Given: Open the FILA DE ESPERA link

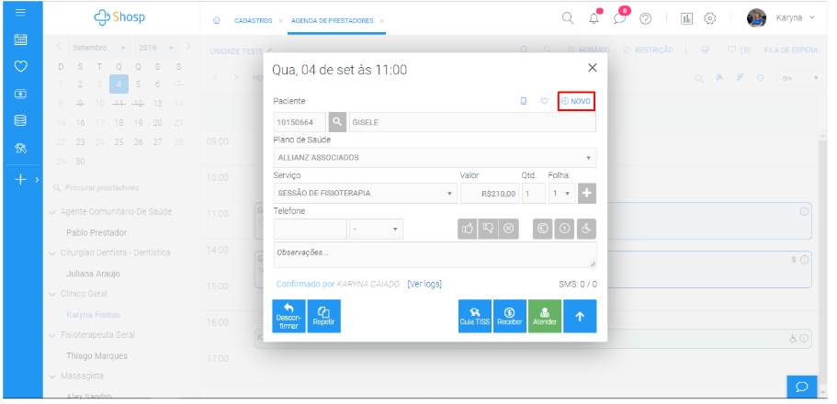Looking at the screenshot, I should [790, 50].
